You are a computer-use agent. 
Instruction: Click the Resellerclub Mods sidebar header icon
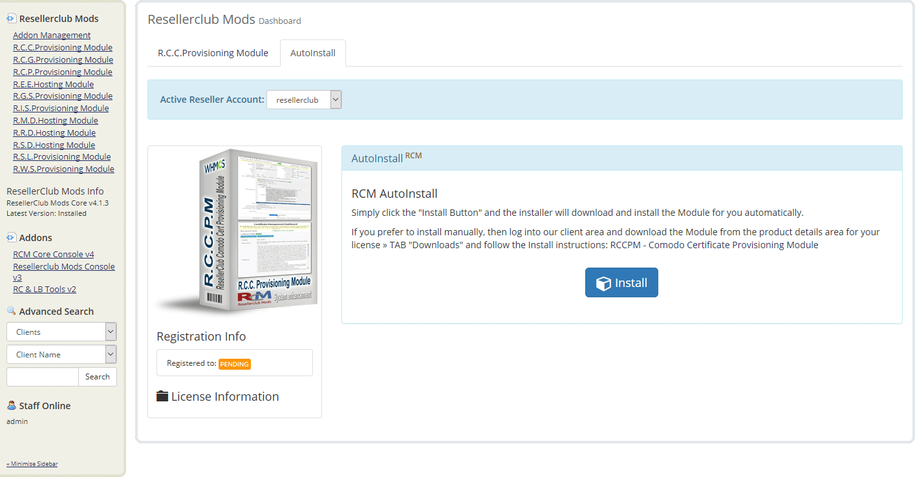pos(11,19)
